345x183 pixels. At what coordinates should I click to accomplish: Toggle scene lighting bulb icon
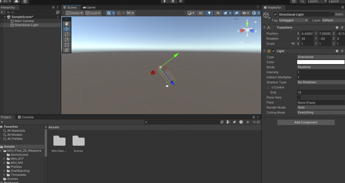209,13
